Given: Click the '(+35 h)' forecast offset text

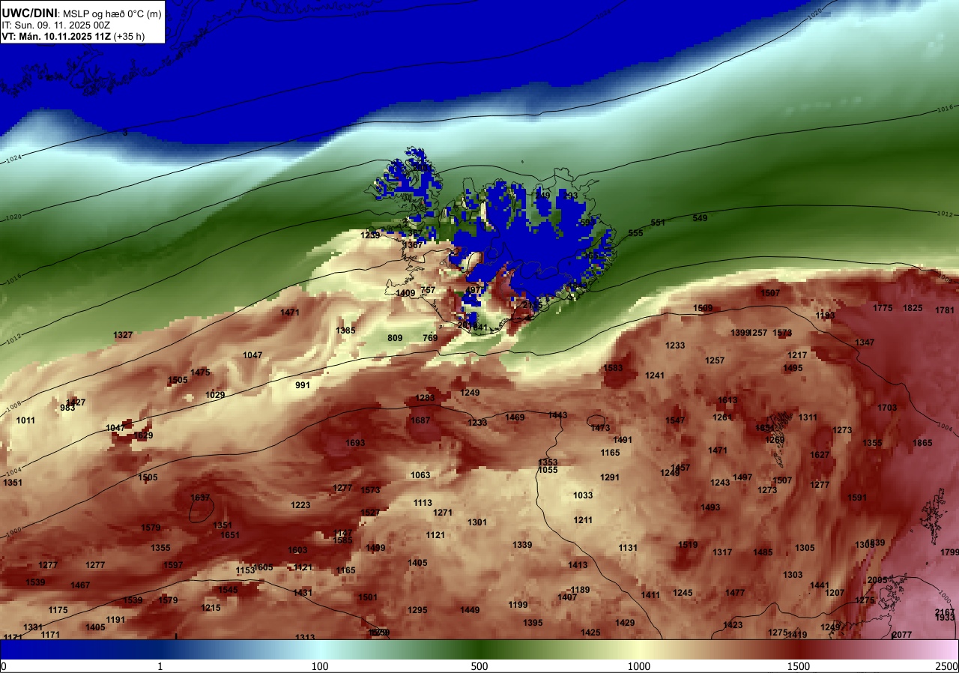Looking at the screenshot, I should [129, 36].
